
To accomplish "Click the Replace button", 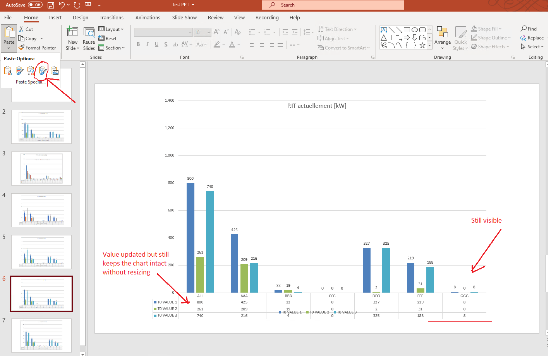I will coord(532,38).
